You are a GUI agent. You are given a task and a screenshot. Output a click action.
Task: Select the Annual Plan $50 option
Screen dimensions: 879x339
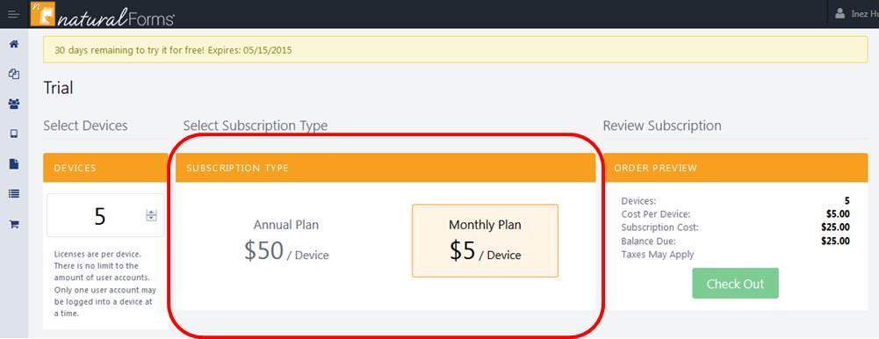[x=286, y=241]
